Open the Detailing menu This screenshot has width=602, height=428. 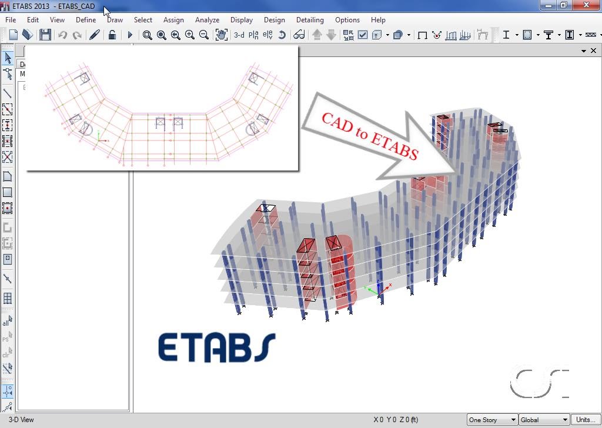[x=310, y=20]
